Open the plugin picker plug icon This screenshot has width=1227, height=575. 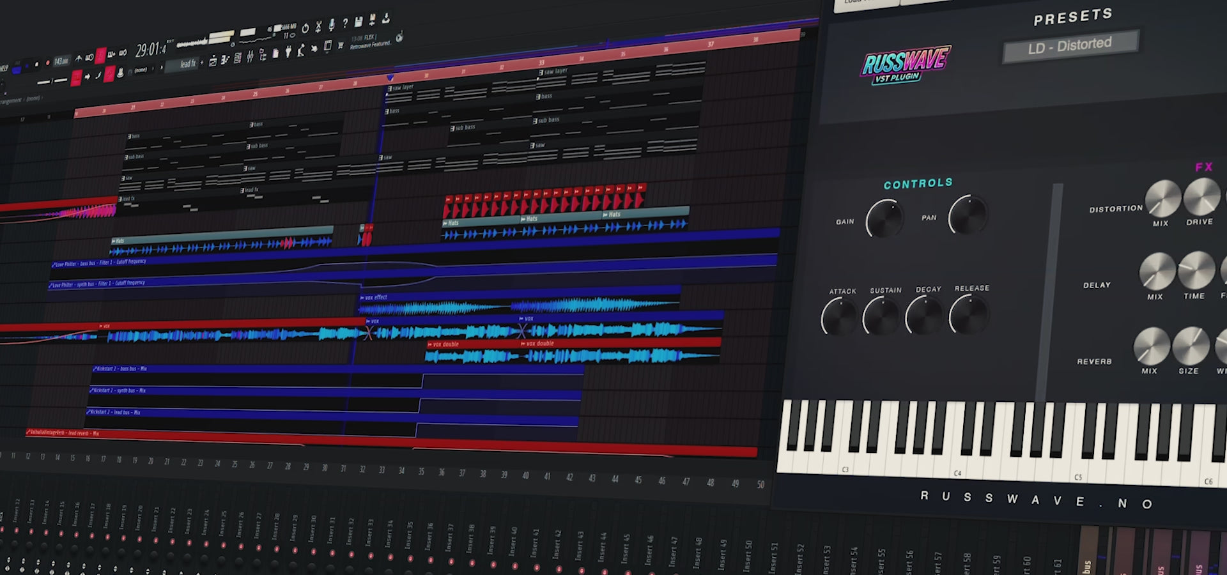(x=288, y=51)
